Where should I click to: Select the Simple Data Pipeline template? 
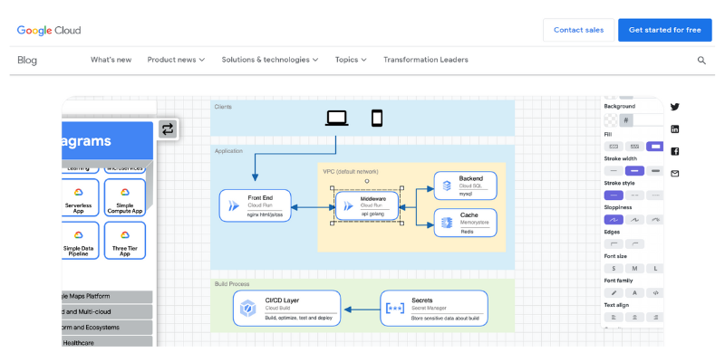click(81, 240)
